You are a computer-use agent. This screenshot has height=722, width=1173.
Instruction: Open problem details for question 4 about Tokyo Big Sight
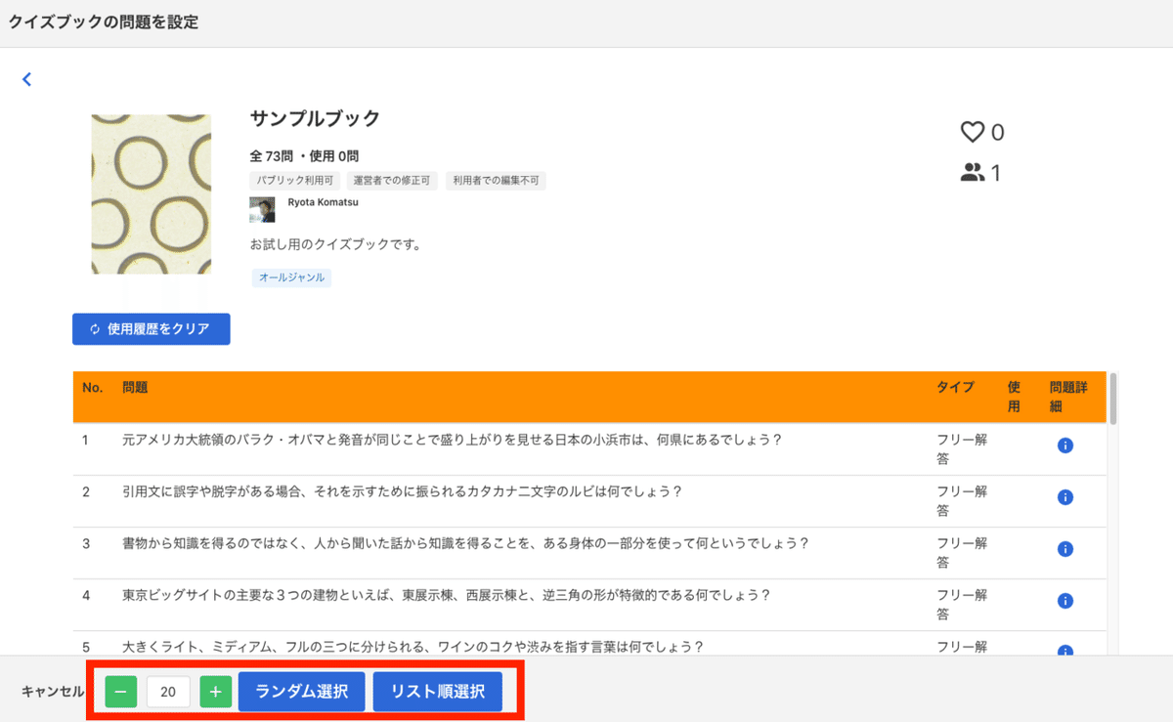tap(1065, 601)
